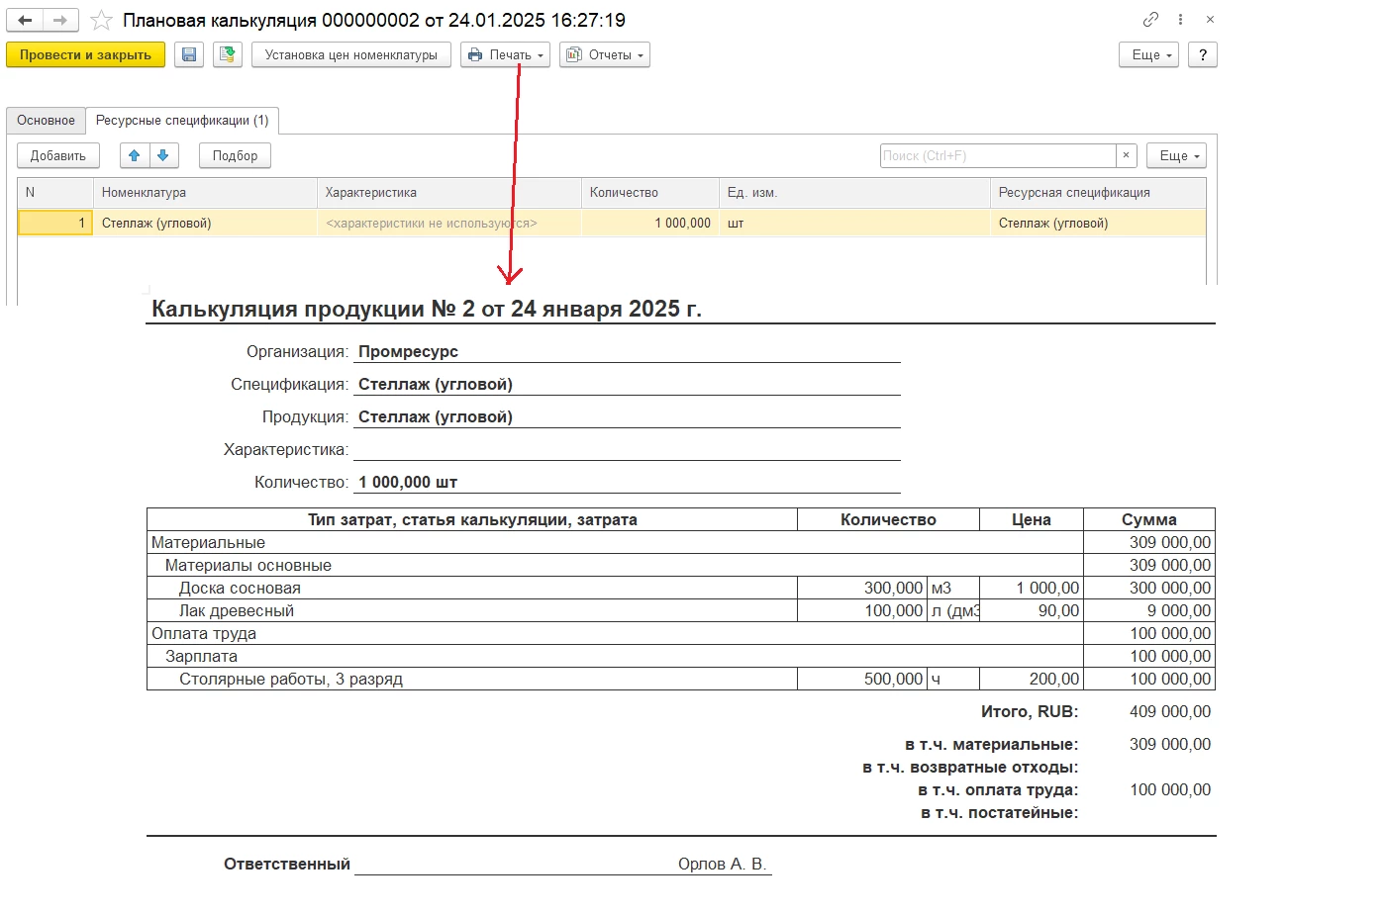Switch to the Основное tab
The width and height of the screenshot is (1386, 915).
pyautogui.click(x=46, y=121)
